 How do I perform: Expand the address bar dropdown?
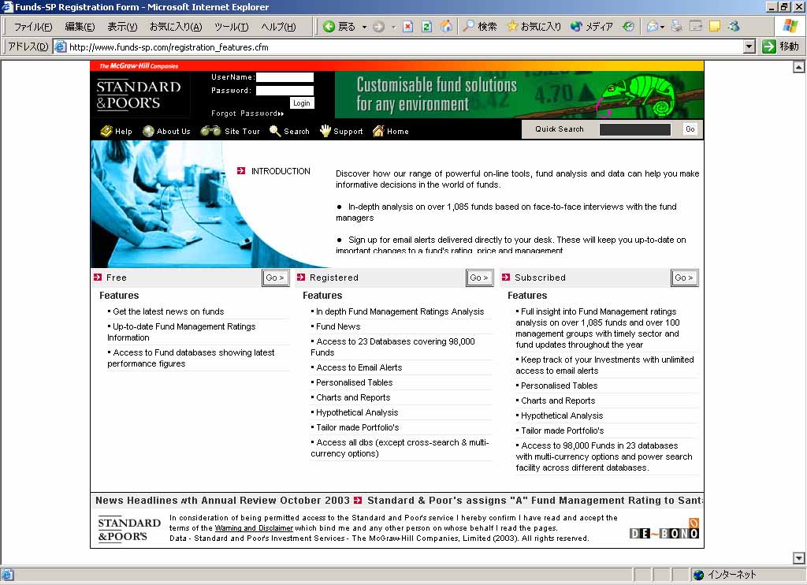coord(749,47)
